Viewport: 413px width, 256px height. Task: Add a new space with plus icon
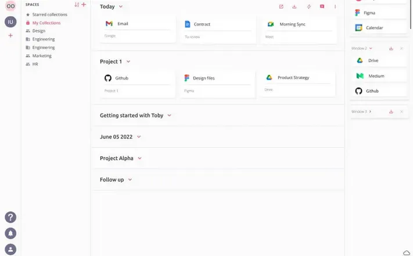pos(84,5)
